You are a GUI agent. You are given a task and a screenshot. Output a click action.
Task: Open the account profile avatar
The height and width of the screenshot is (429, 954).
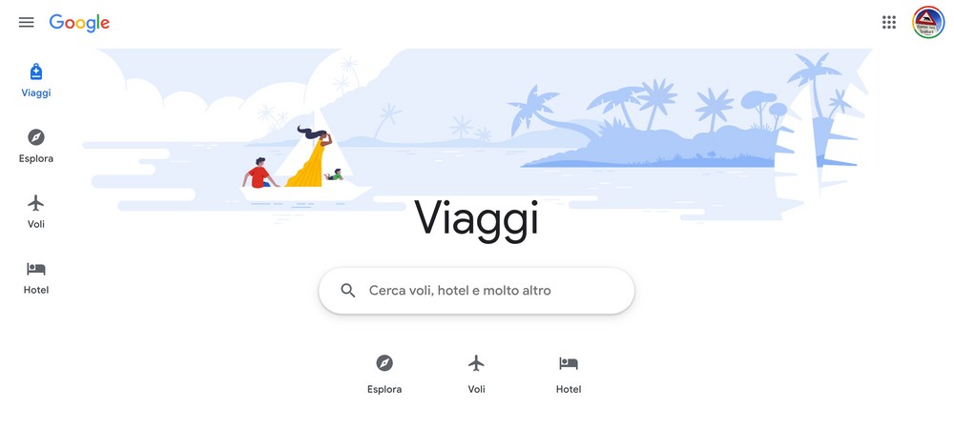point(928,23)
